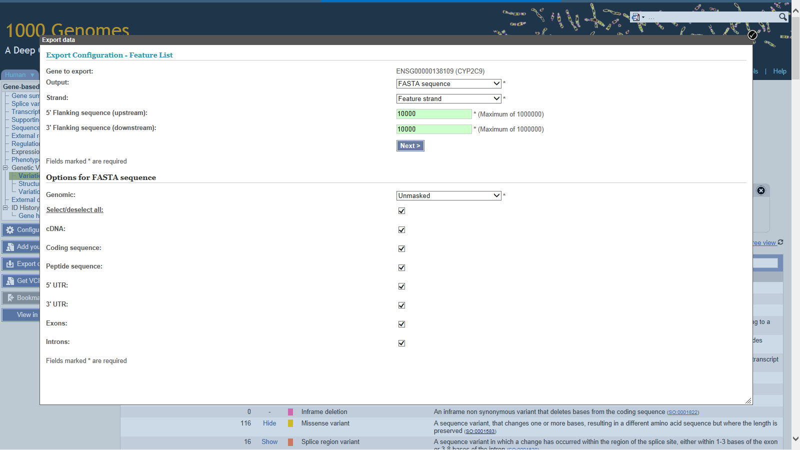Click the Export data icon
The width and height of the screenshot is (800, 450).
click(10, 264)
